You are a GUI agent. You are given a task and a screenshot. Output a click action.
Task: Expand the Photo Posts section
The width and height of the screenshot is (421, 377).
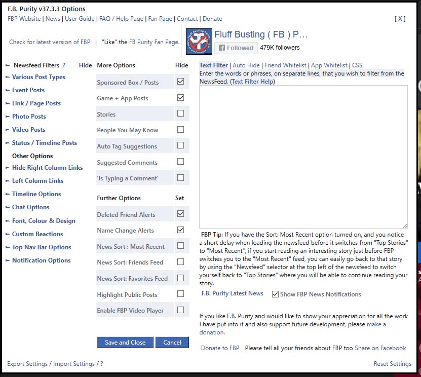(x=26, y=116)
